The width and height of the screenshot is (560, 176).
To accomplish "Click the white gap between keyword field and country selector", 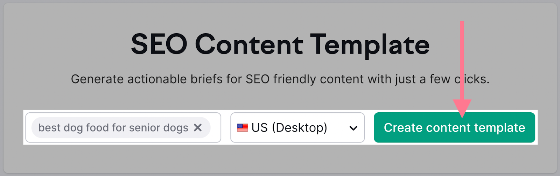I will [226, 127].
